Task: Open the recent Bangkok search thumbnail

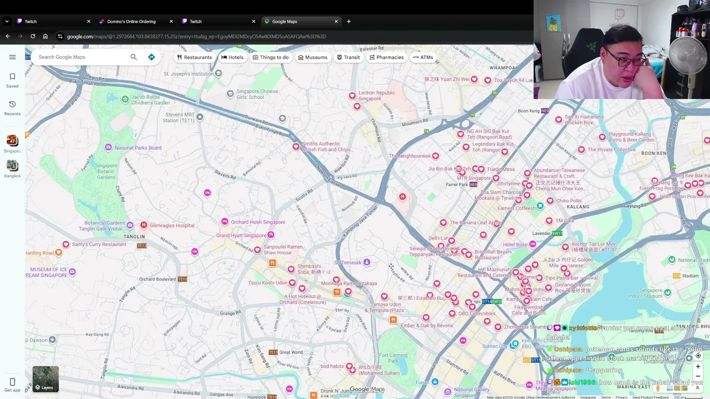Action: click(x=12, y=166)
